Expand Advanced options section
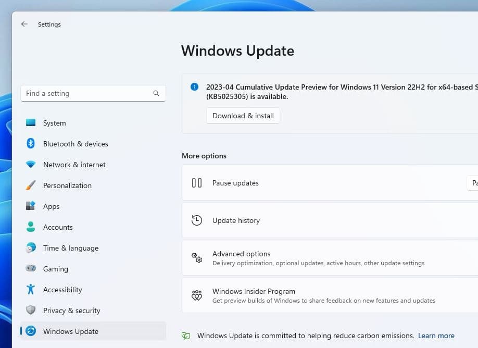The image size is (478, 348). (x=329, y=258)
